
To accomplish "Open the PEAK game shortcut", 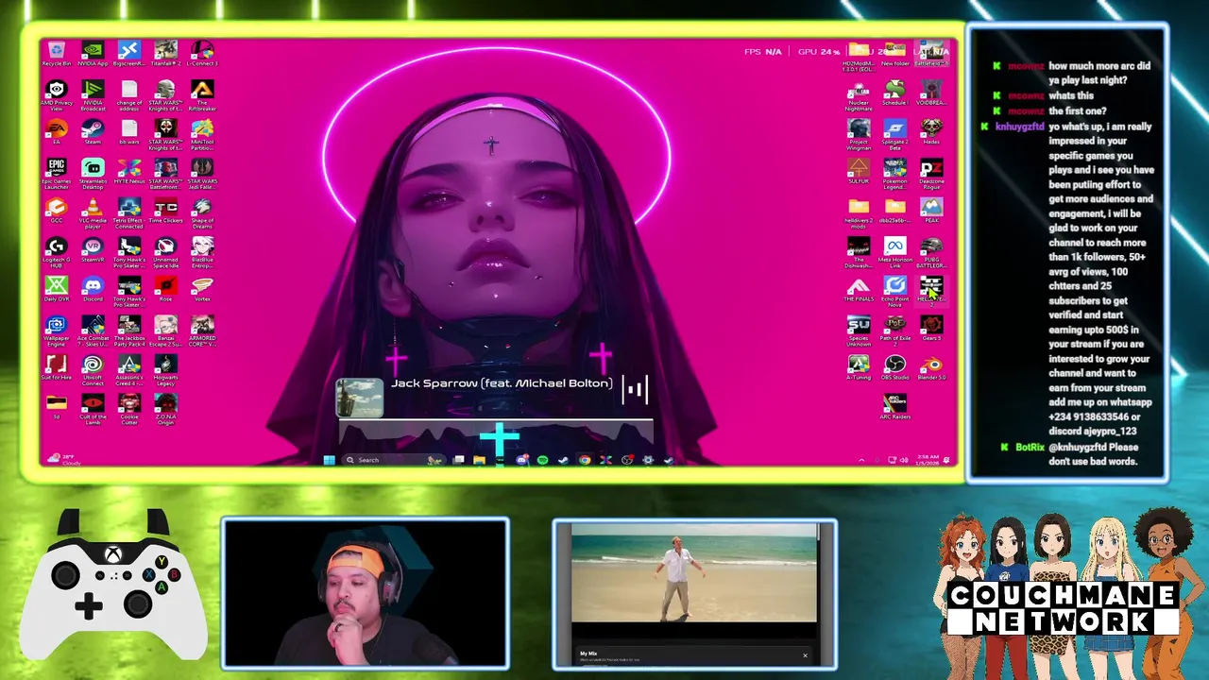I will pyautogui.click(x=931, y=211).
